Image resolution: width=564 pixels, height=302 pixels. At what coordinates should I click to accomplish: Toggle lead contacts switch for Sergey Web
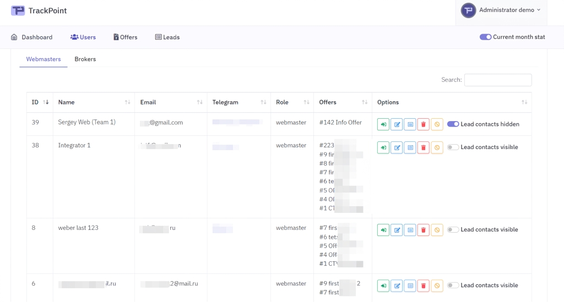click(453, 124)
